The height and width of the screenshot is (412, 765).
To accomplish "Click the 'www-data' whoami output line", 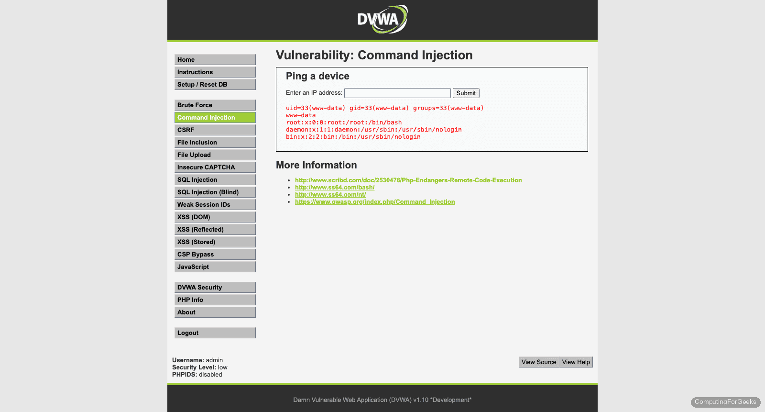I will coord(301,115).
